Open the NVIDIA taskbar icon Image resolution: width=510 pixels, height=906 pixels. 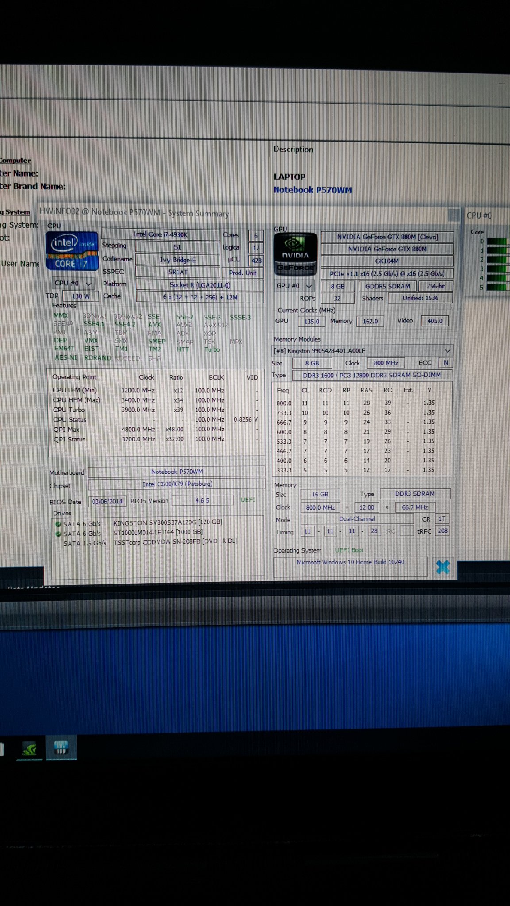click(30, 749)
